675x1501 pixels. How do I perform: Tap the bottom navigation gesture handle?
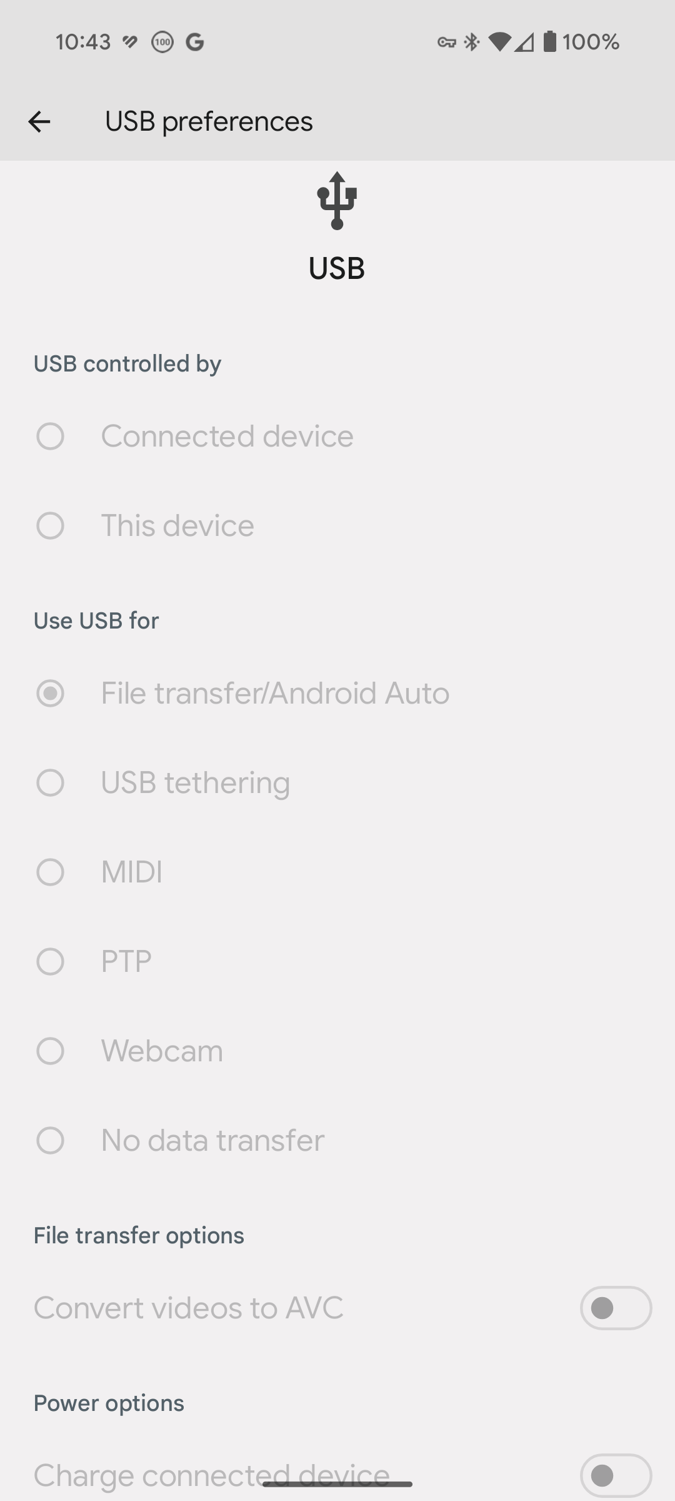337,1484
